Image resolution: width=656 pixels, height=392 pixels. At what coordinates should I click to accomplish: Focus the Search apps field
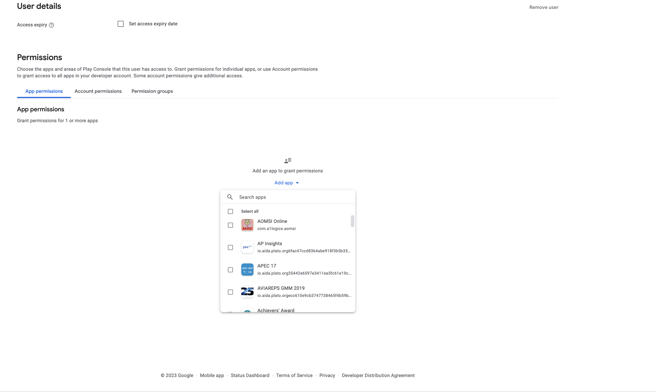coord(293,197)
